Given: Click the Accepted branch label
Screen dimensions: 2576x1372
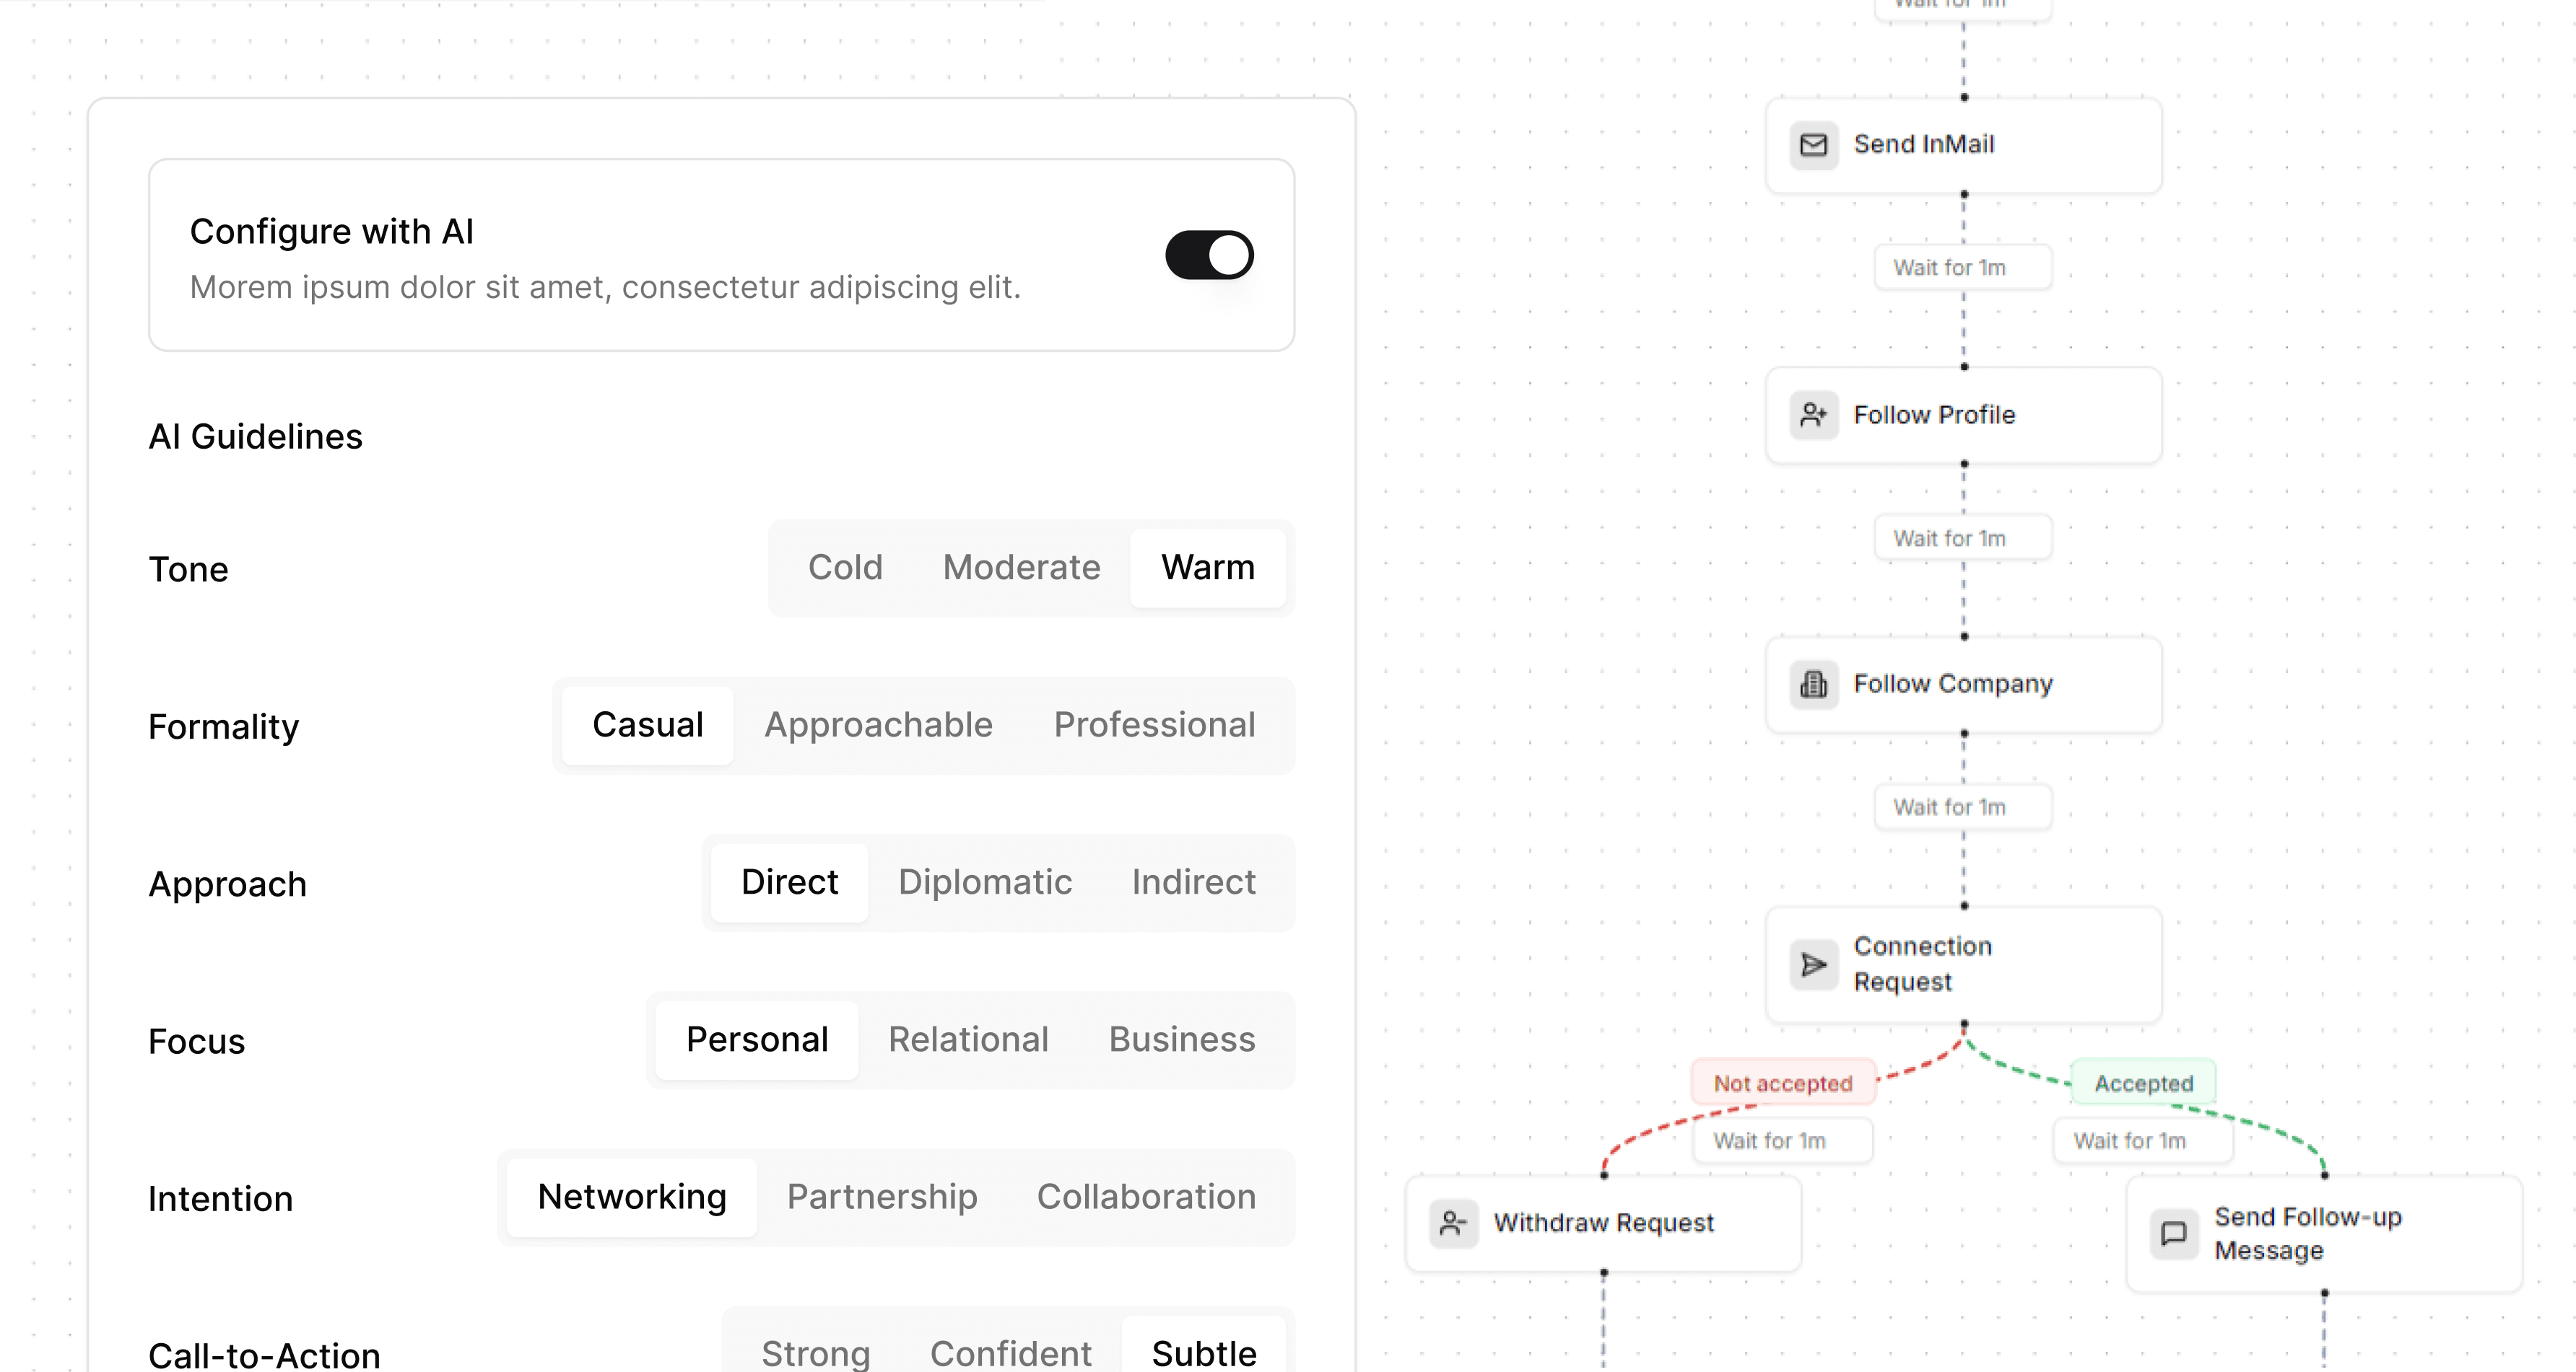Looking at the screenshot, I should (x=2143, y=1083).
